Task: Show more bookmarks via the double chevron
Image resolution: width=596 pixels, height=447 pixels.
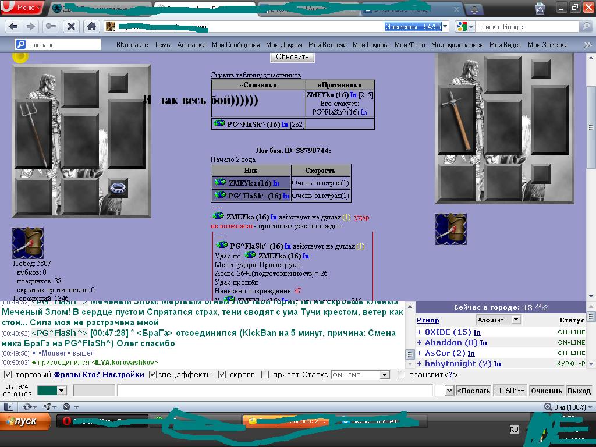Action: pos(588,45)
